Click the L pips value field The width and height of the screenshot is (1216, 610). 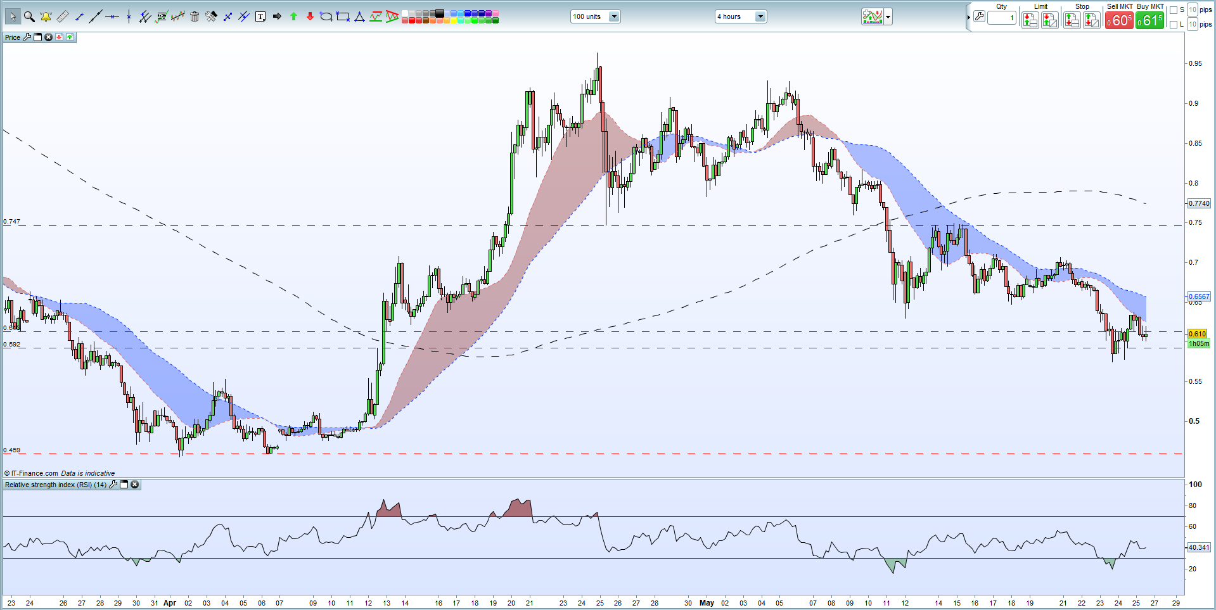[1193, 25]
